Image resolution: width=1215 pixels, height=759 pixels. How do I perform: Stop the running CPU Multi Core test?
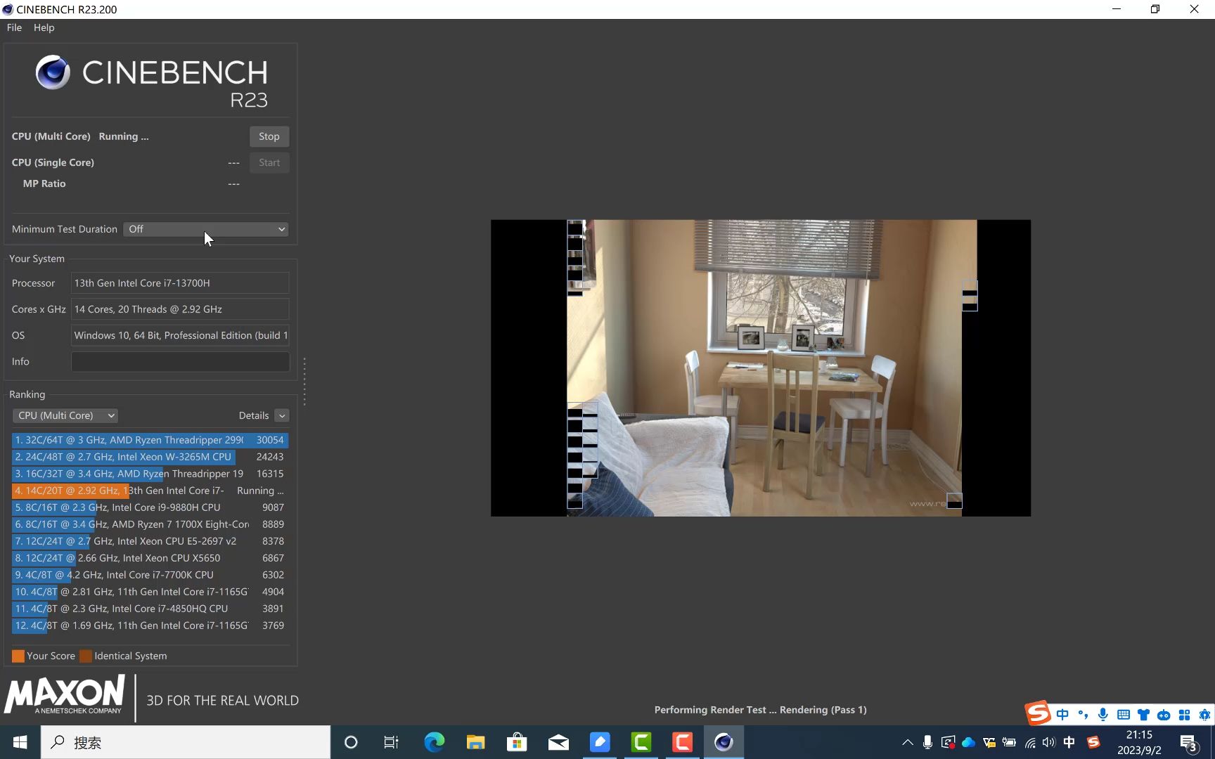point(269,136)
